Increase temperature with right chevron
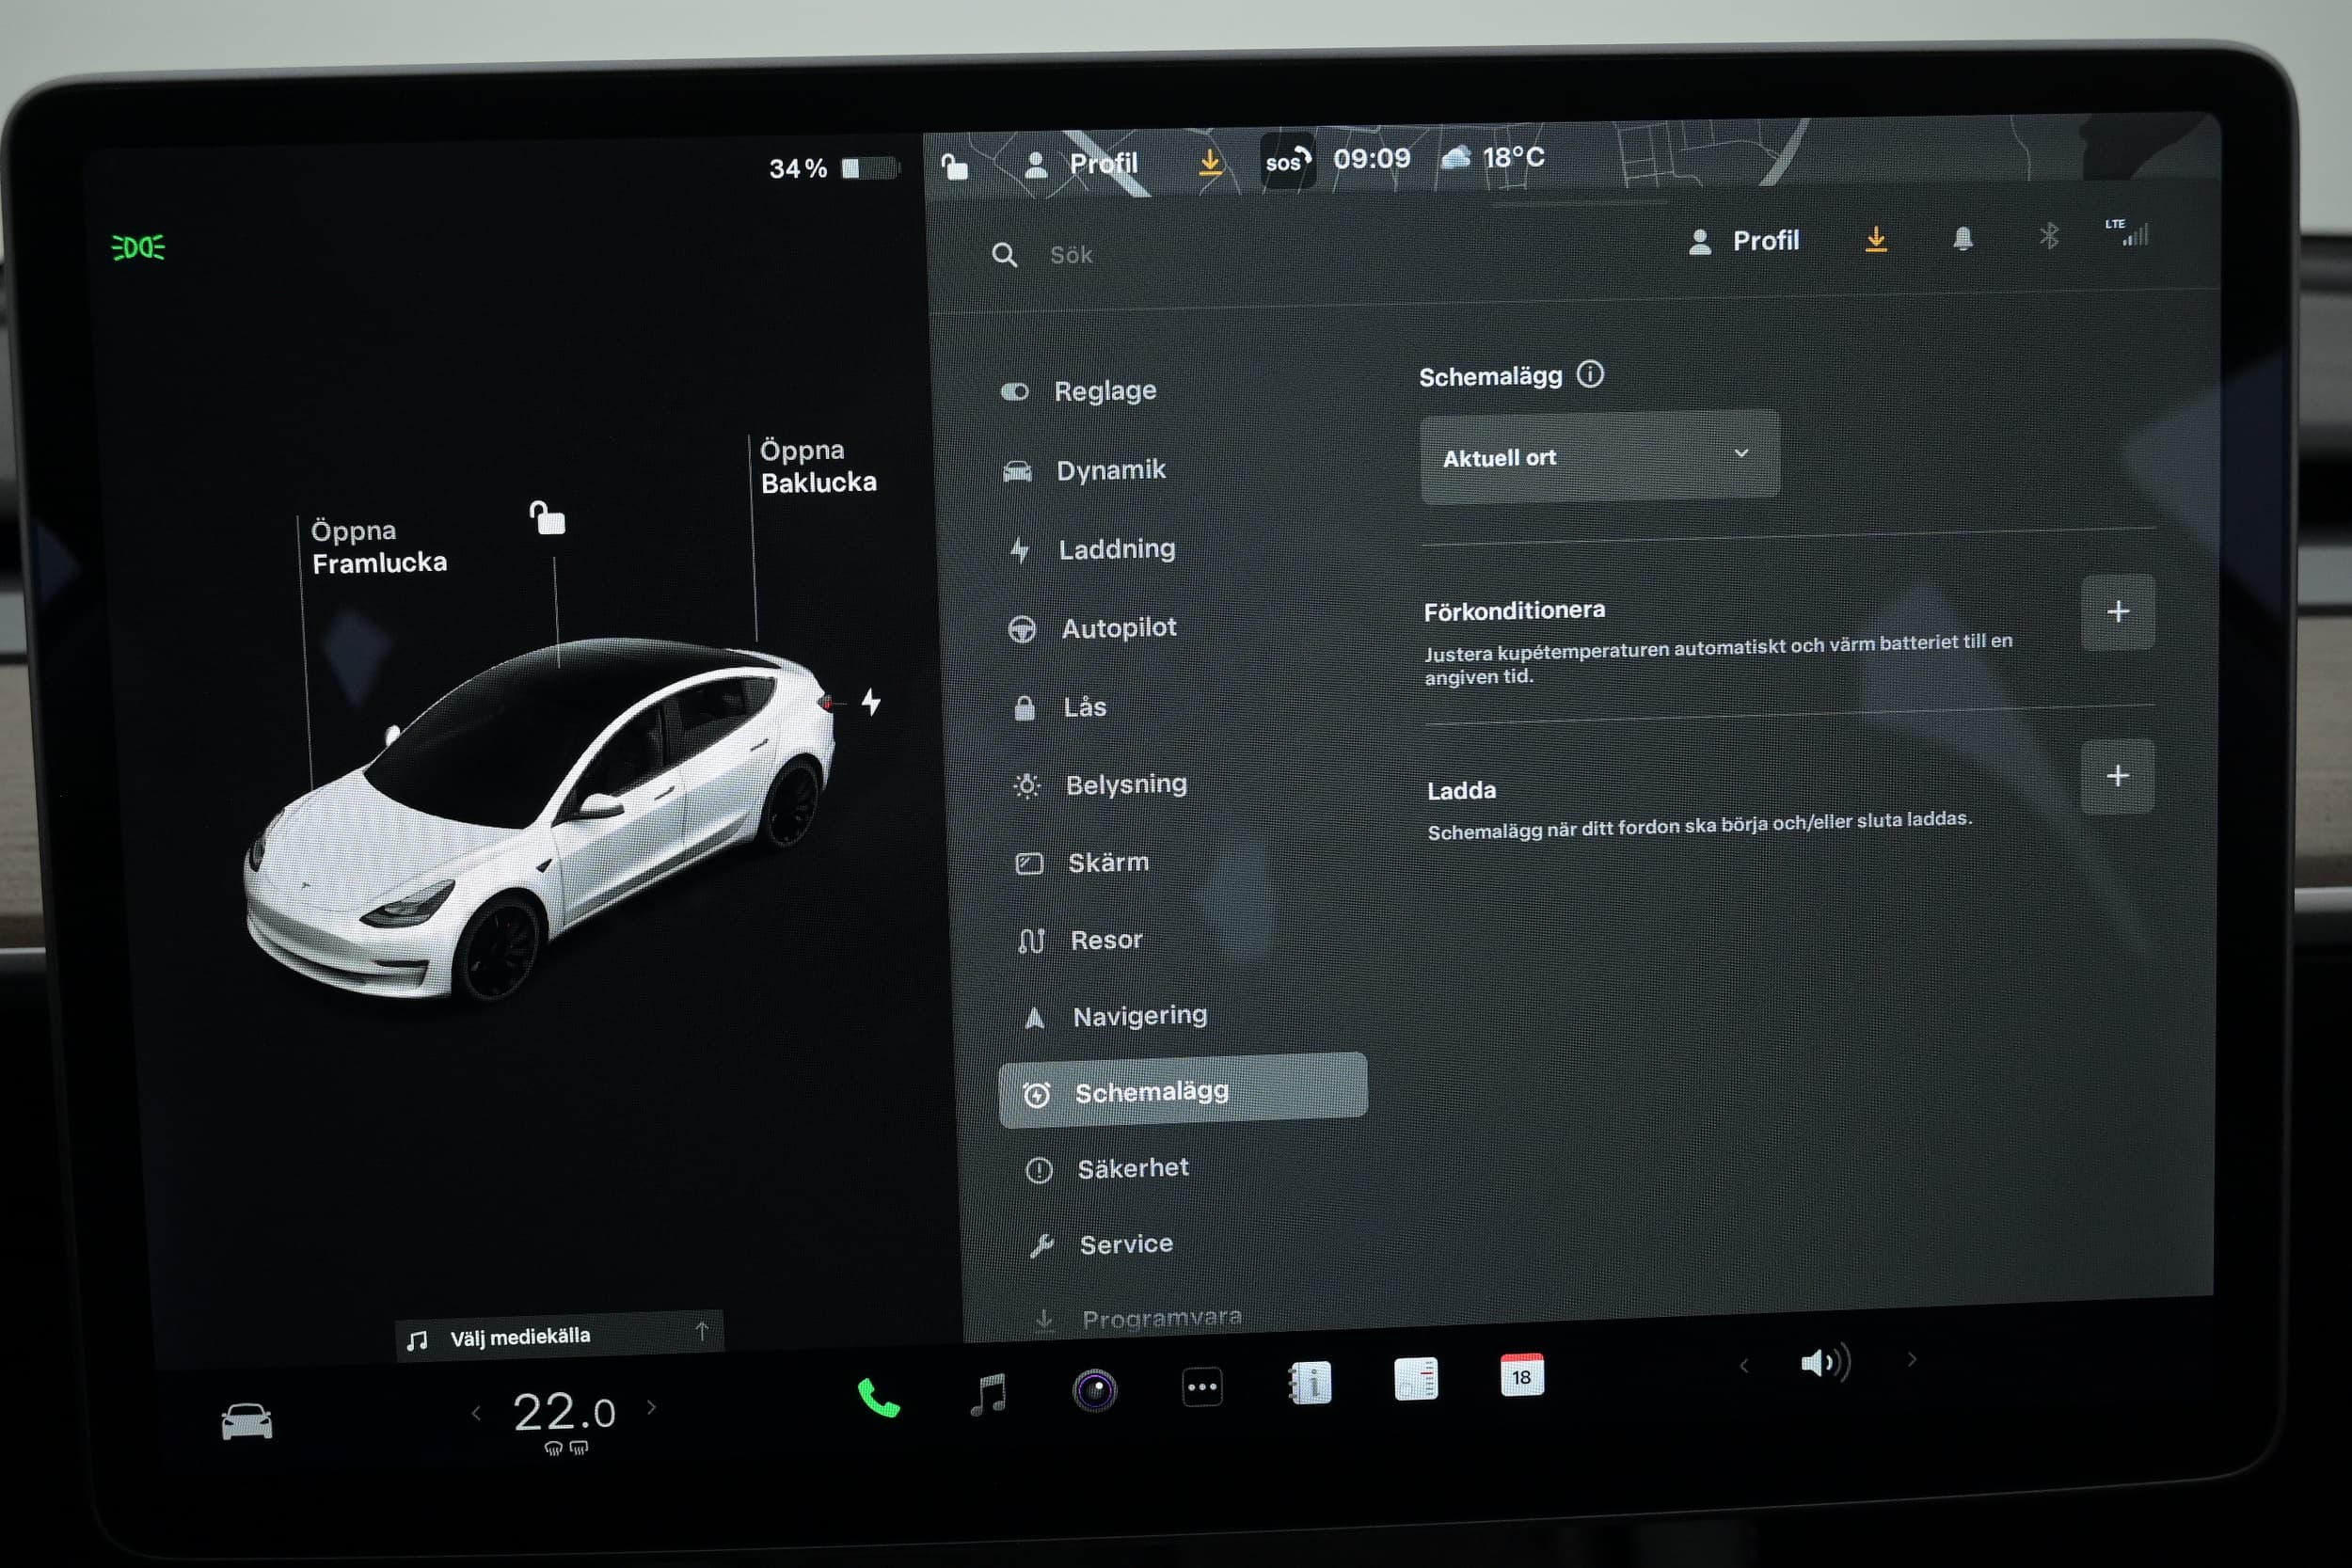Screen dimensions: 2352x1568 [652, 1408]
